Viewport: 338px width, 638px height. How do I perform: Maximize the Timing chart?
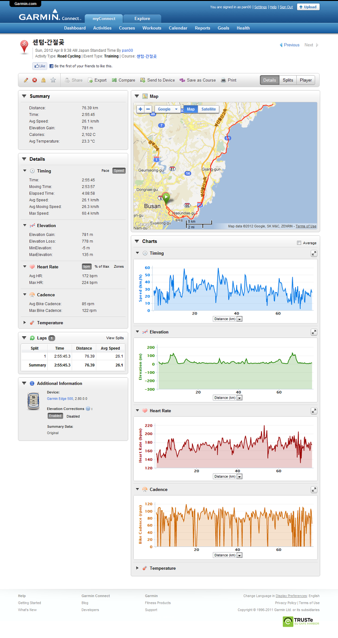tap(314, 253)
